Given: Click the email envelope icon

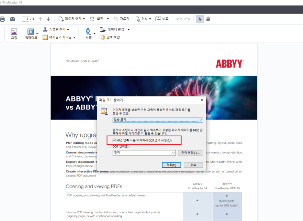Looking at the screenshot, I should (x=12, y=19).
